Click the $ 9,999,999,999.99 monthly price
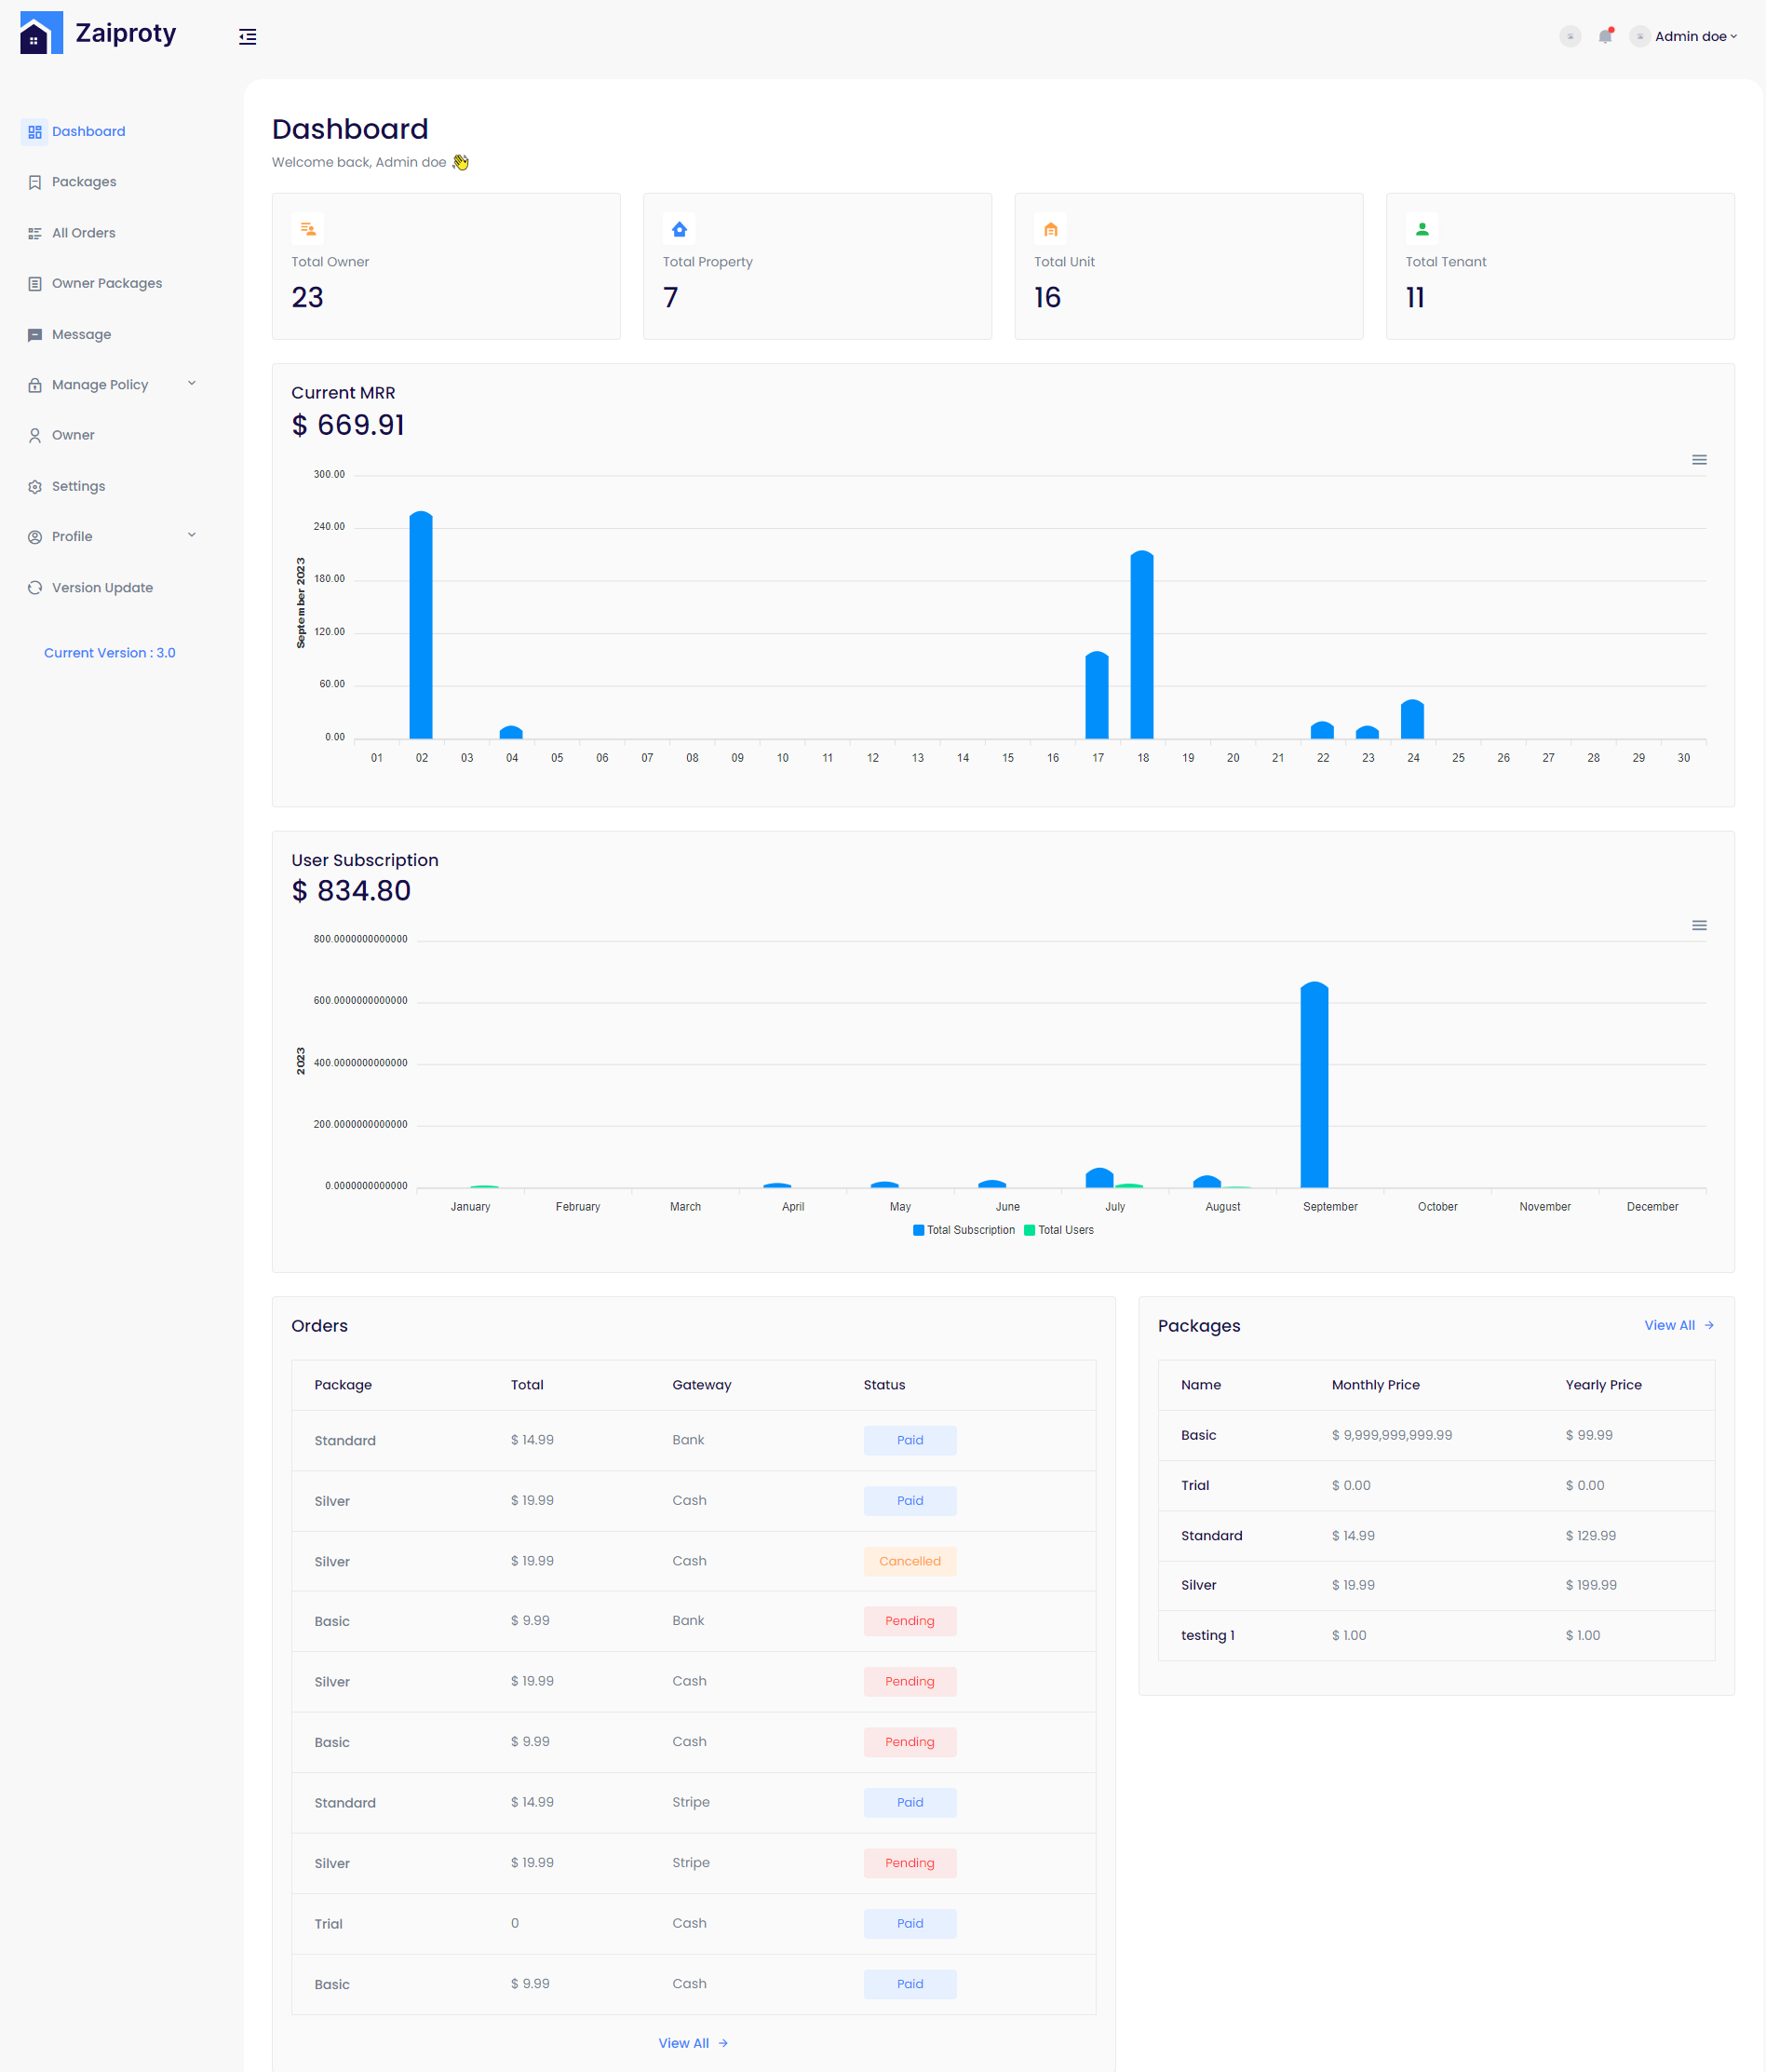Screen dimensions: 1766x2072 tap(1392, 1436)
